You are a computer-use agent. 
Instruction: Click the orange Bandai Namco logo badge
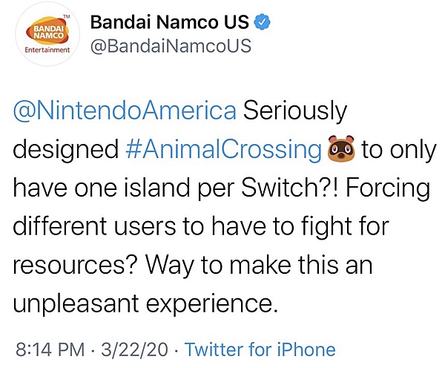(x=44, y=28)
